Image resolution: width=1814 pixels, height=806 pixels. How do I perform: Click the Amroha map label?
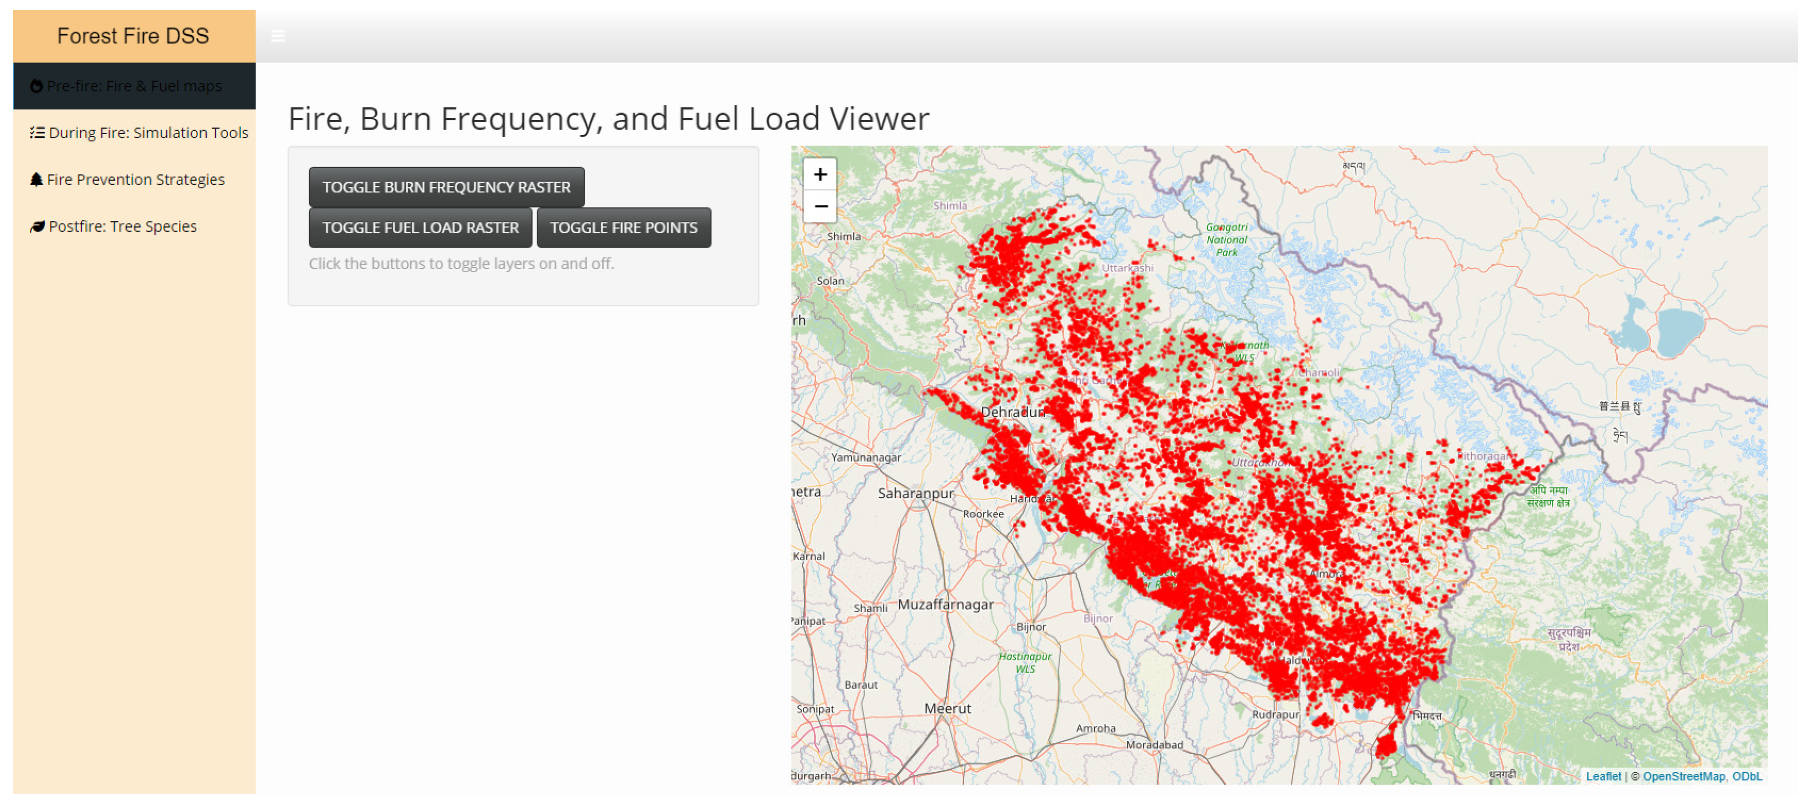coord(1096,729)
